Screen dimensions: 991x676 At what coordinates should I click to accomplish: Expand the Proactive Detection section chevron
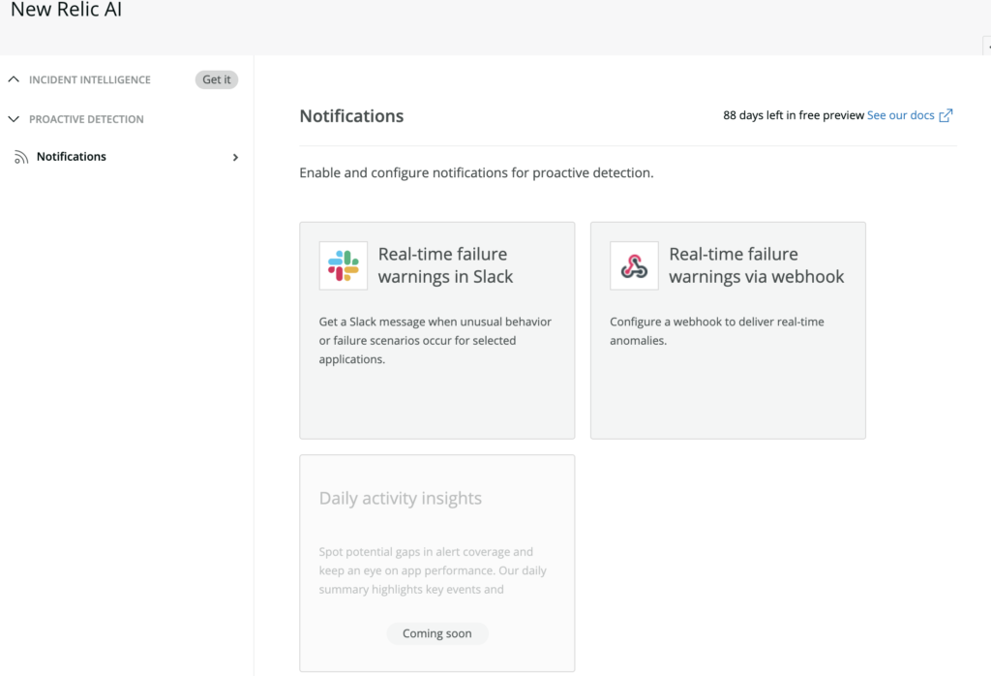pyautogui.click(x=14, y=119)
